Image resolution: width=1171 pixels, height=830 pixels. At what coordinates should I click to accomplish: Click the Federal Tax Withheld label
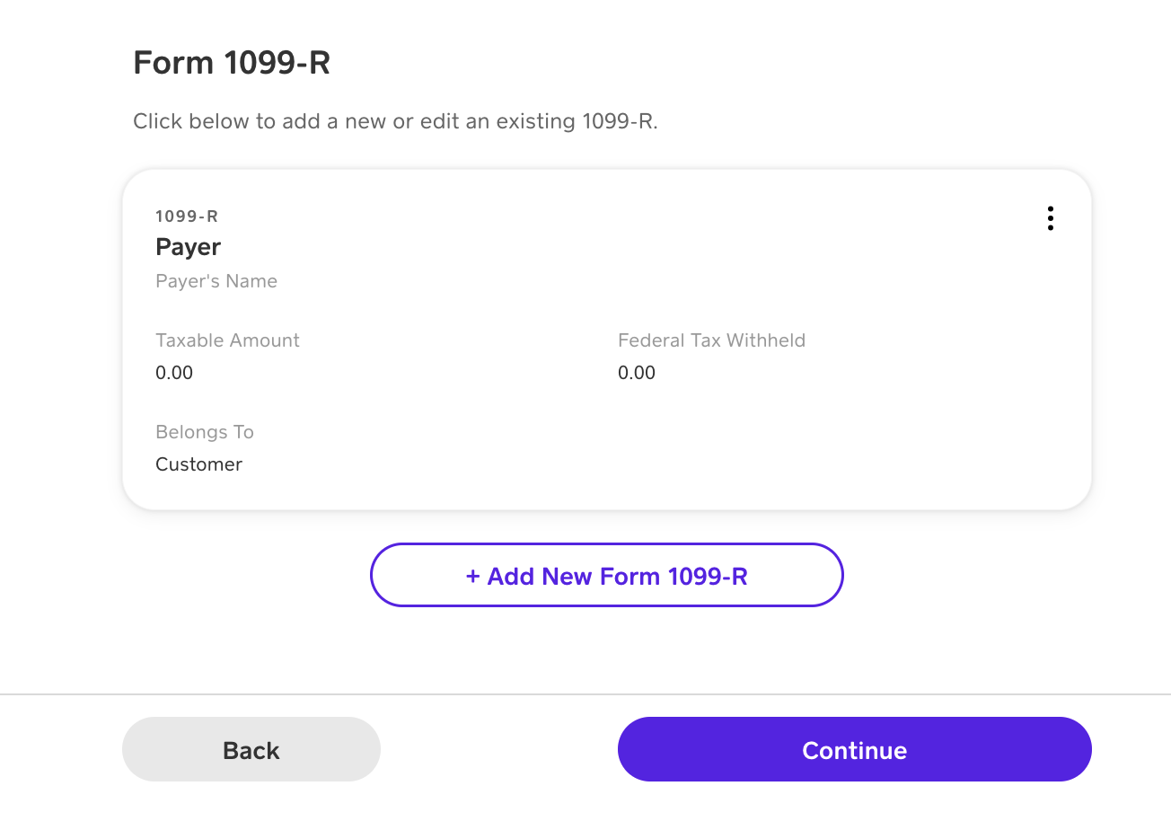coord(711,340)
